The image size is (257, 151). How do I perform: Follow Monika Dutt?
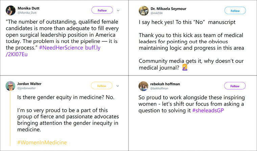[x=102, y=10]
